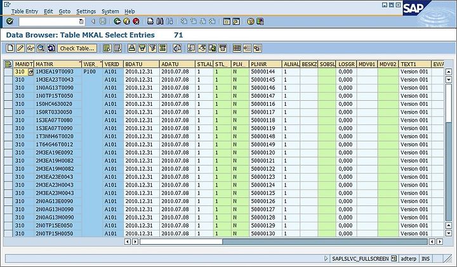Screen dimensions: 457x267
Task: Click the Select layout icon next to grid
Action: point(247,48)
